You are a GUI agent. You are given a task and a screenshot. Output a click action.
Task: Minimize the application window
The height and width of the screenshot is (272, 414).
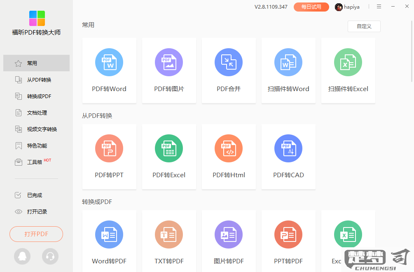393,7
